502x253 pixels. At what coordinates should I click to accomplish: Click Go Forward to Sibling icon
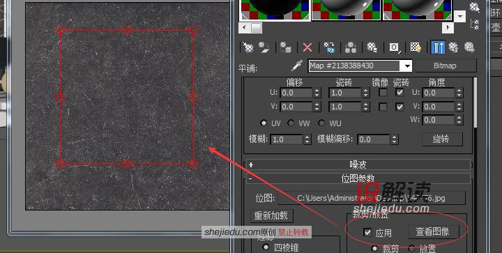click(x=469, y=47)
